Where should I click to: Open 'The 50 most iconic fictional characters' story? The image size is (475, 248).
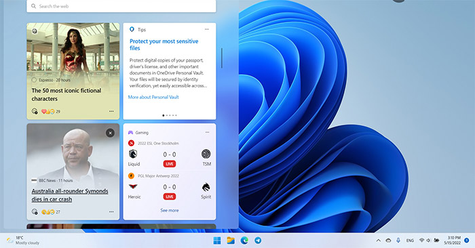click(x=66, y=95)
